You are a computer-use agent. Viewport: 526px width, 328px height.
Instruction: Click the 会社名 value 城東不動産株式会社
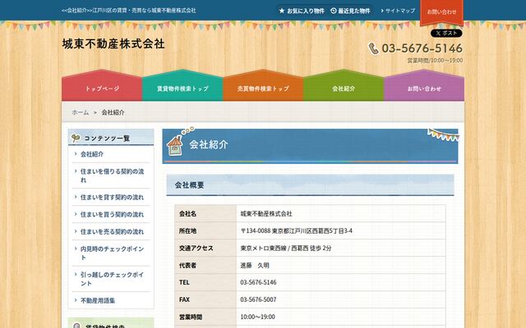(x=266, y=213)
